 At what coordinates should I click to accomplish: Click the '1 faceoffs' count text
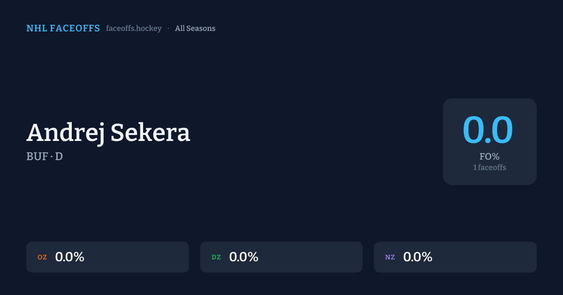489,167
